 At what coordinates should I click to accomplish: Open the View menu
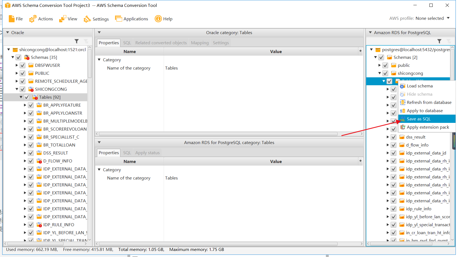(68, 19)
